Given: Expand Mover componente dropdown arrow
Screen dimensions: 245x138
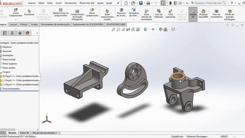Looking at the screenshot, I should coord(92,20).
